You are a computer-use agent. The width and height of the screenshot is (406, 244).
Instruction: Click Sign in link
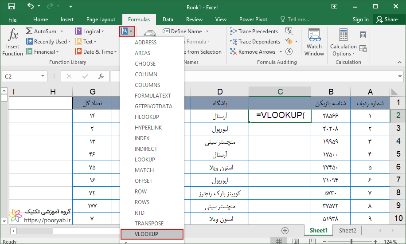(360, 20)
